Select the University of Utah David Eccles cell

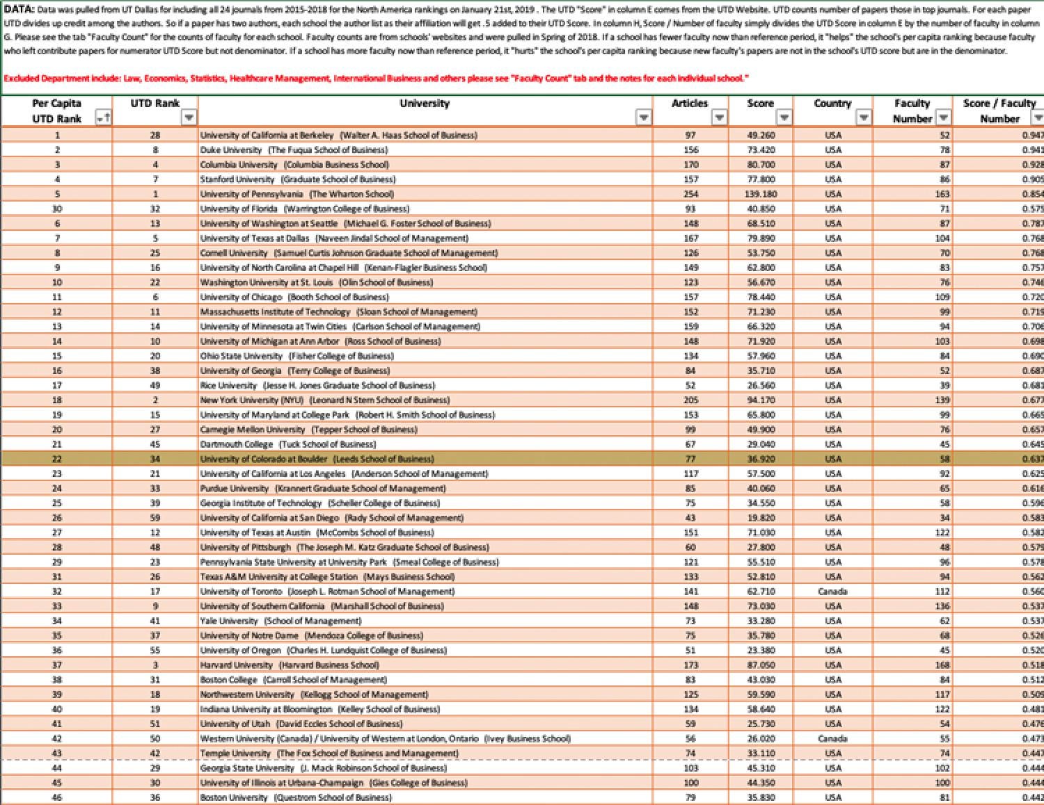pos(425,724)
